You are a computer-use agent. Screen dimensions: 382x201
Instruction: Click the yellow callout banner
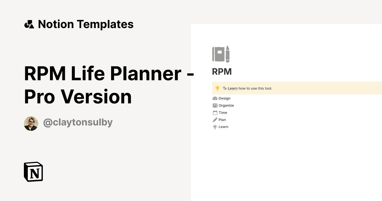296,88
